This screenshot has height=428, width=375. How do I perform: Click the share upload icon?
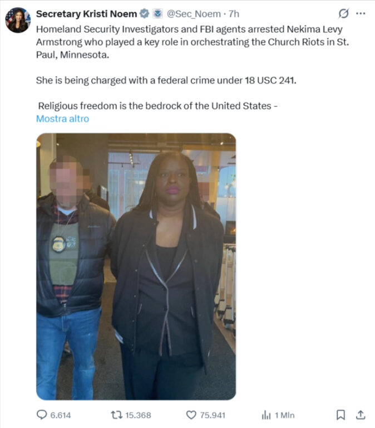point(361,415)
